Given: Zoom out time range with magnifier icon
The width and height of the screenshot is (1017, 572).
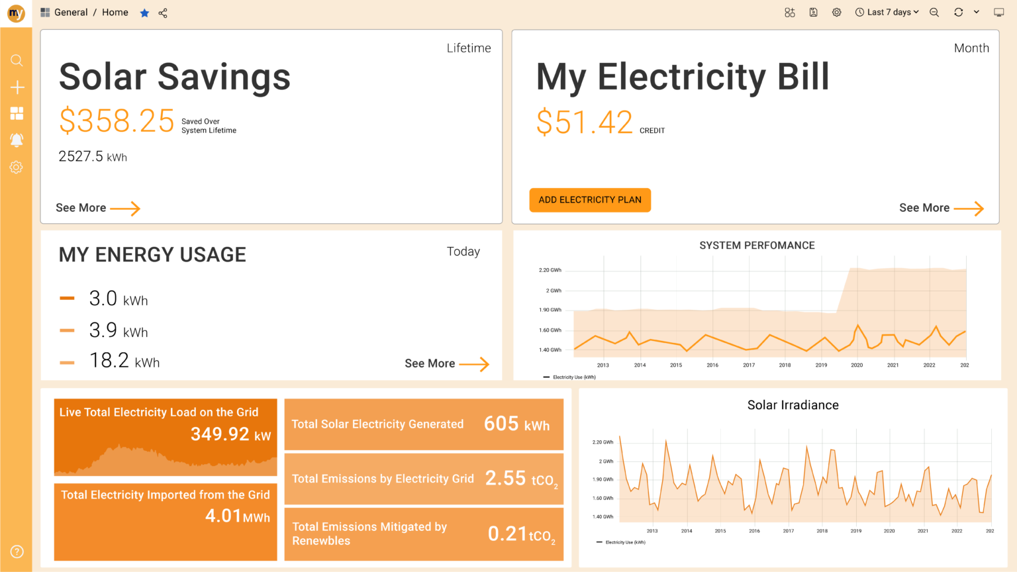Looking at the screenshot, I should point(934,12).
